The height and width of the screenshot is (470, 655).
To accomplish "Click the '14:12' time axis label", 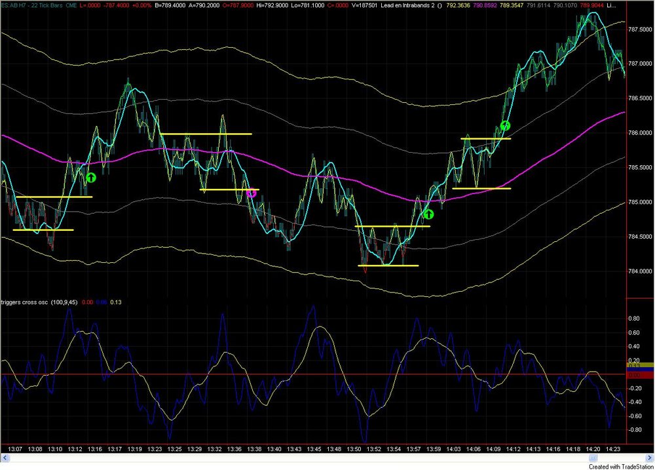I will [514, 450].
